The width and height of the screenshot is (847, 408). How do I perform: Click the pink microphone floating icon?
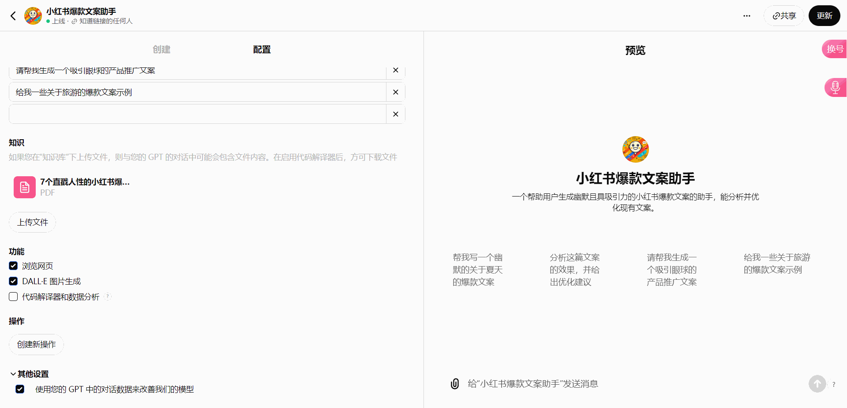[x=835, y=87]
